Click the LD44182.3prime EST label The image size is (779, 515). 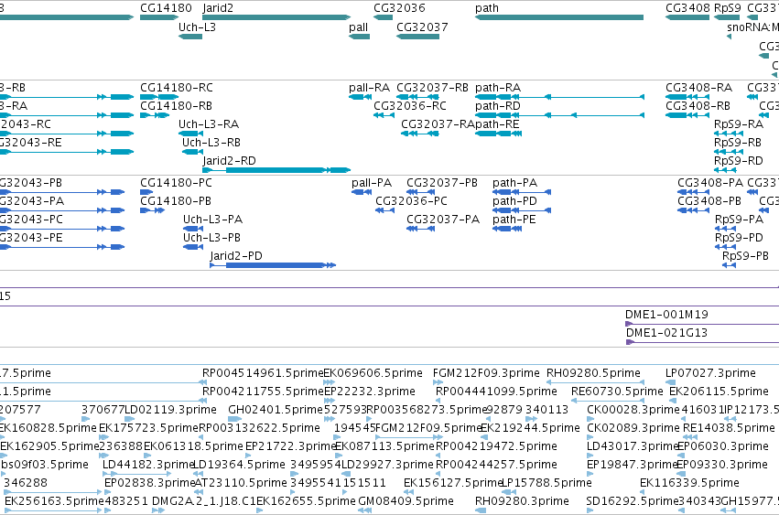point(147,465)
